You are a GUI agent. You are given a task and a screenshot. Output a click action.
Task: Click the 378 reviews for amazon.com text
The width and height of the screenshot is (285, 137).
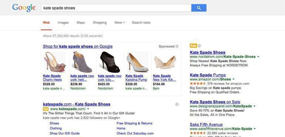228,84
